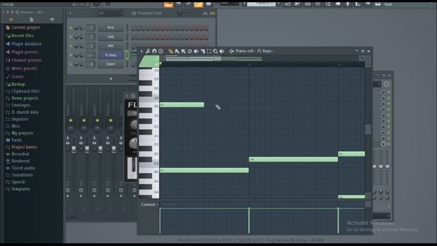Click the magnet Snap icon in piano roll
The width and height of the screenshot is (437, 246).
154,51
